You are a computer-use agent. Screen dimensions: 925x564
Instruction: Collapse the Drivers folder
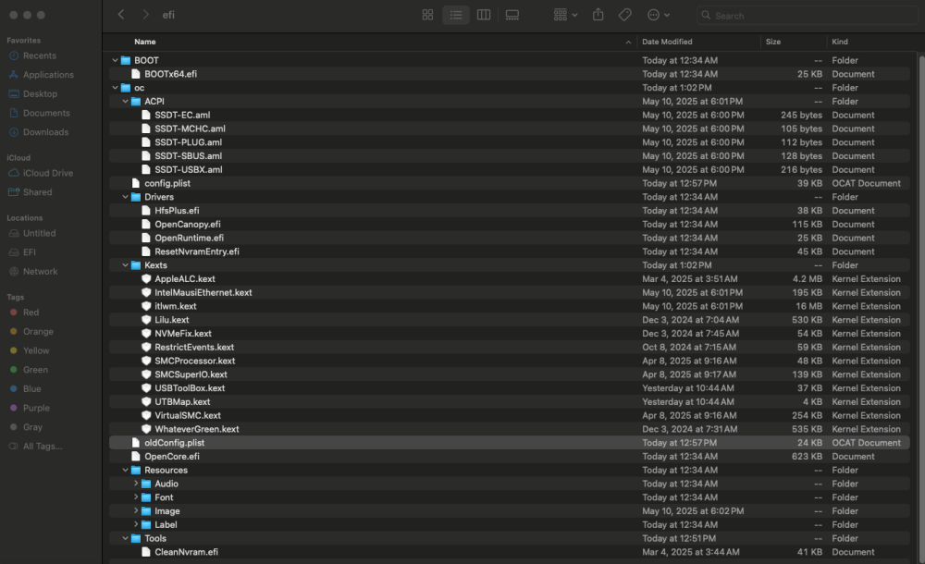tap(125, 197)
